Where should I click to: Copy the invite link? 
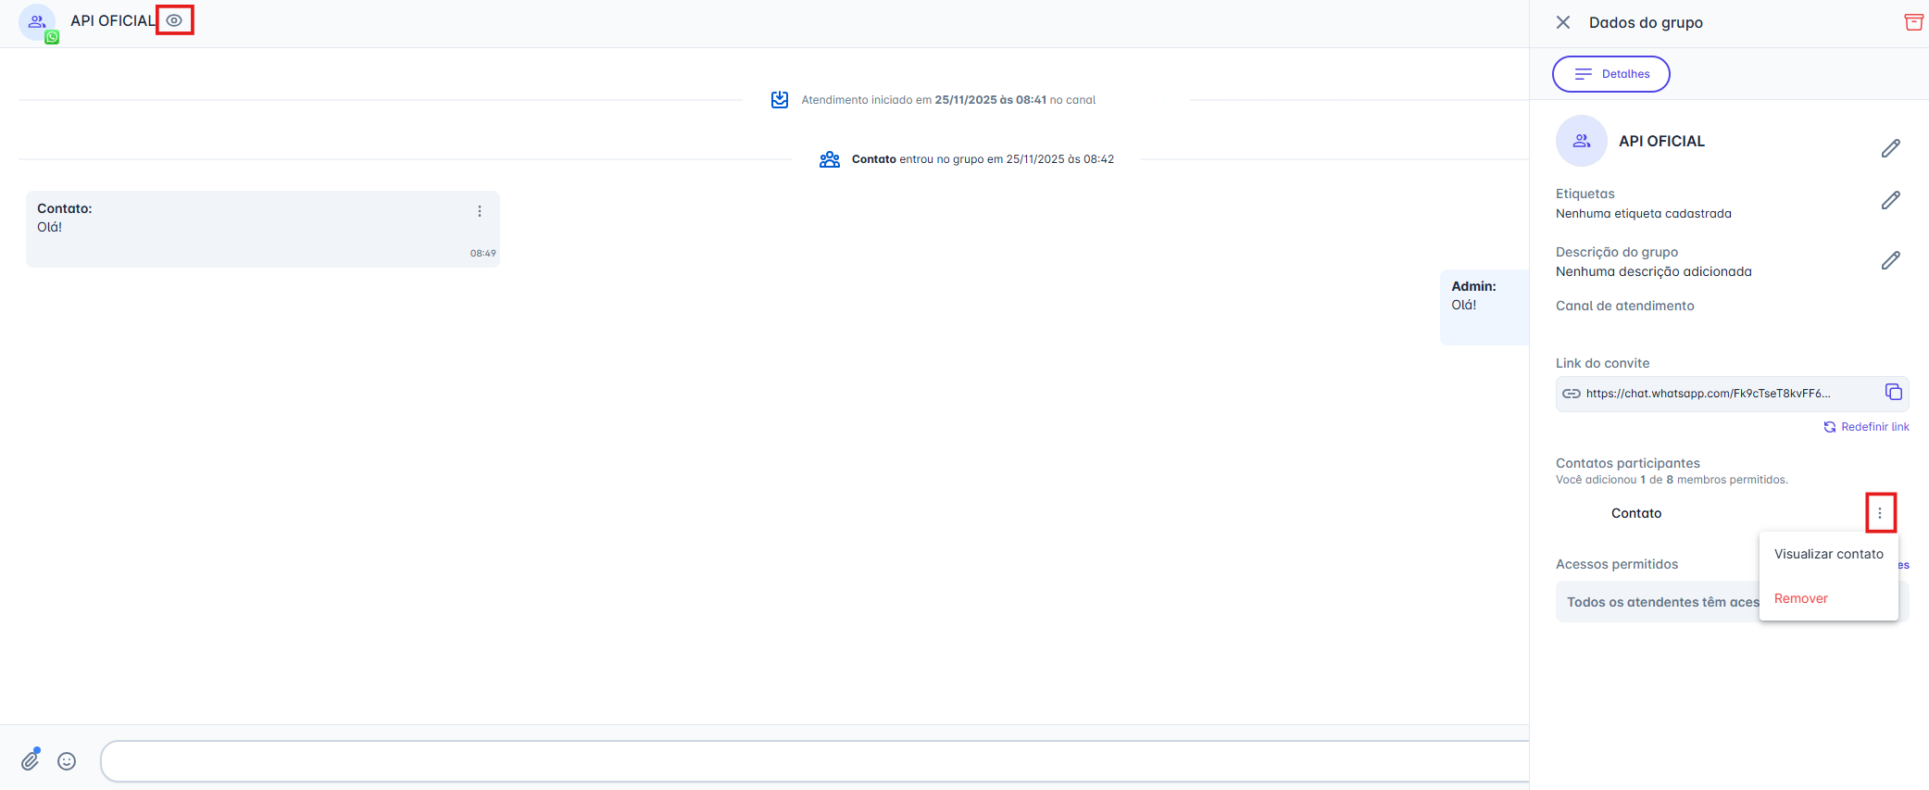click(x=1893, y=393)
